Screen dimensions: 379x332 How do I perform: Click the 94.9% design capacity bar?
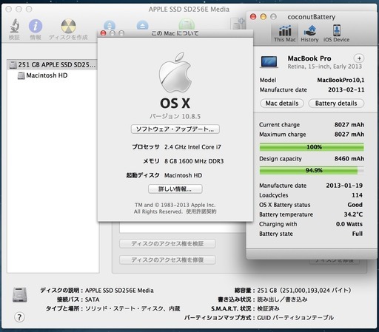(x=312, y=170)
